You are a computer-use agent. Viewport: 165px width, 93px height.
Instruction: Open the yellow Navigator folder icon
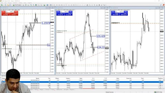[8, 5]
